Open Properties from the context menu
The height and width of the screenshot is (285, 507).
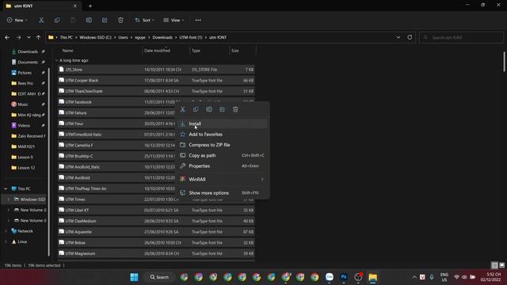pos(223,166)
